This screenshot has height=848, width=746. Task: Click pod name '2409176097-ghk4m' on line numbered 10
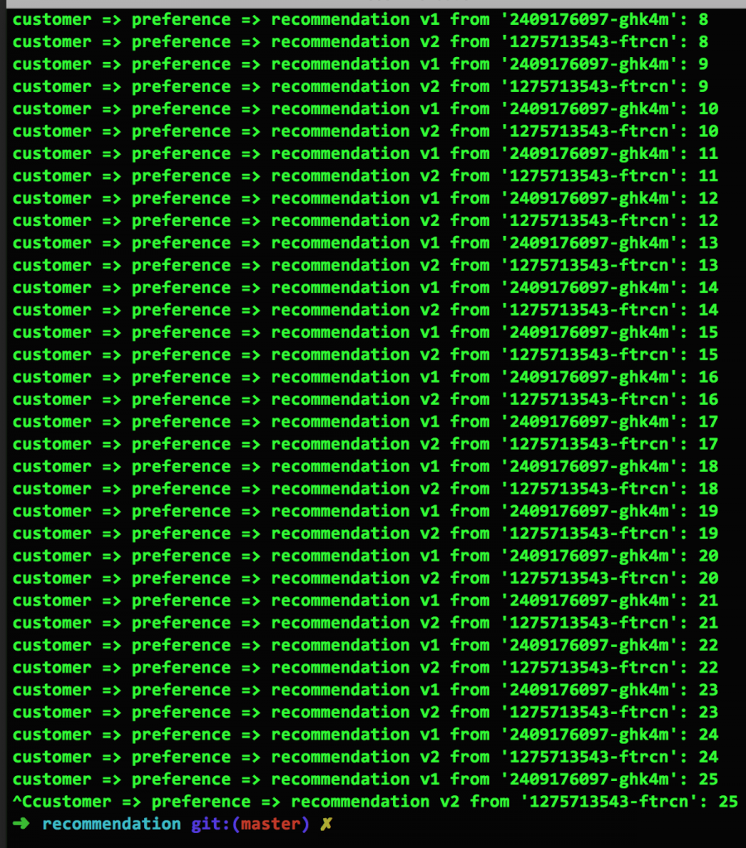tap(589, 108)
